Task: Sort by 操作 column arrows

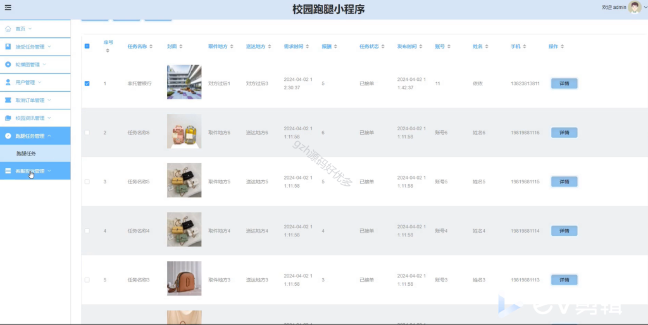Action: pos(562,47)
